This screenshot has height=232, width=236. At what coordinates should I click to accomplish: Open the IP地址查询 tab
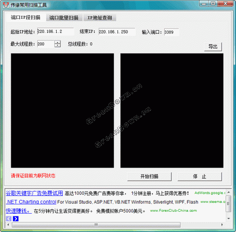pos(100,18)
